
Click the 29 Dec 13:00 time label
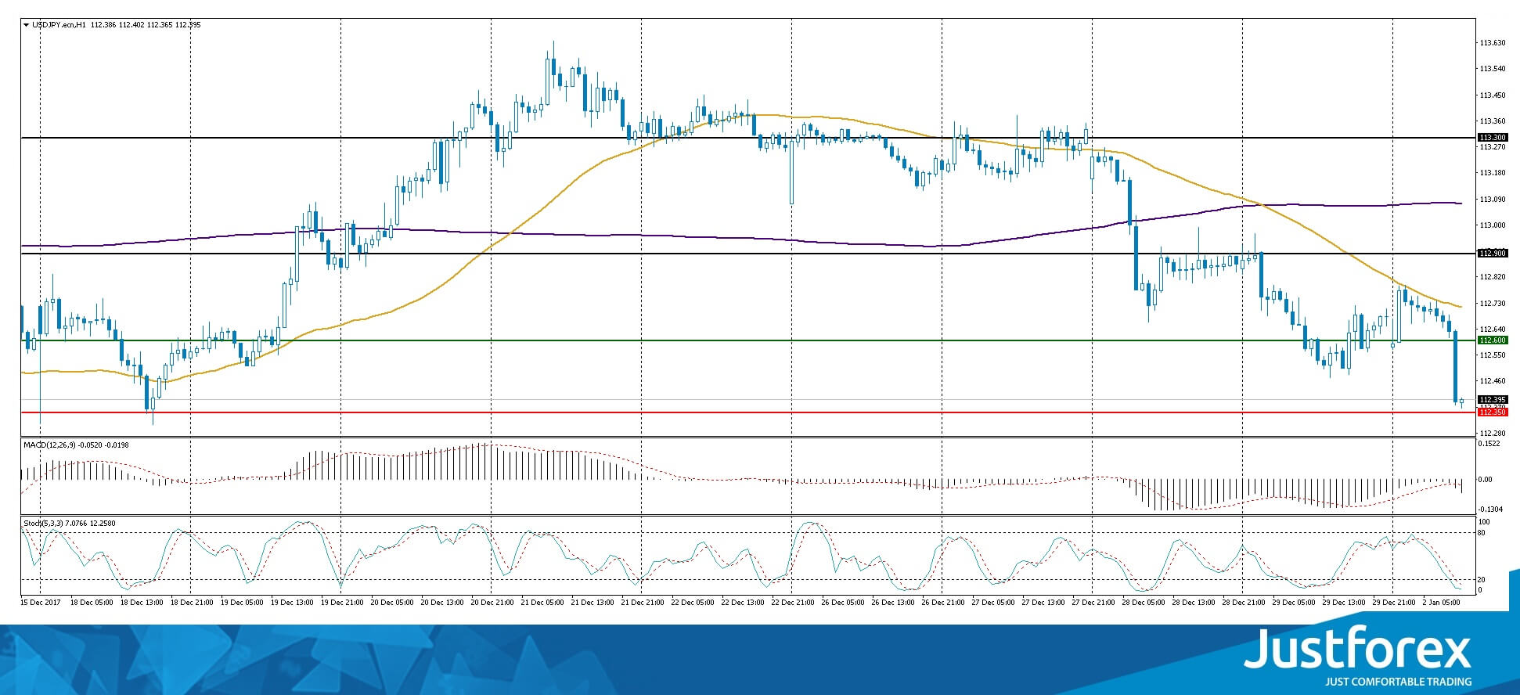click(x=1345, y=603)
